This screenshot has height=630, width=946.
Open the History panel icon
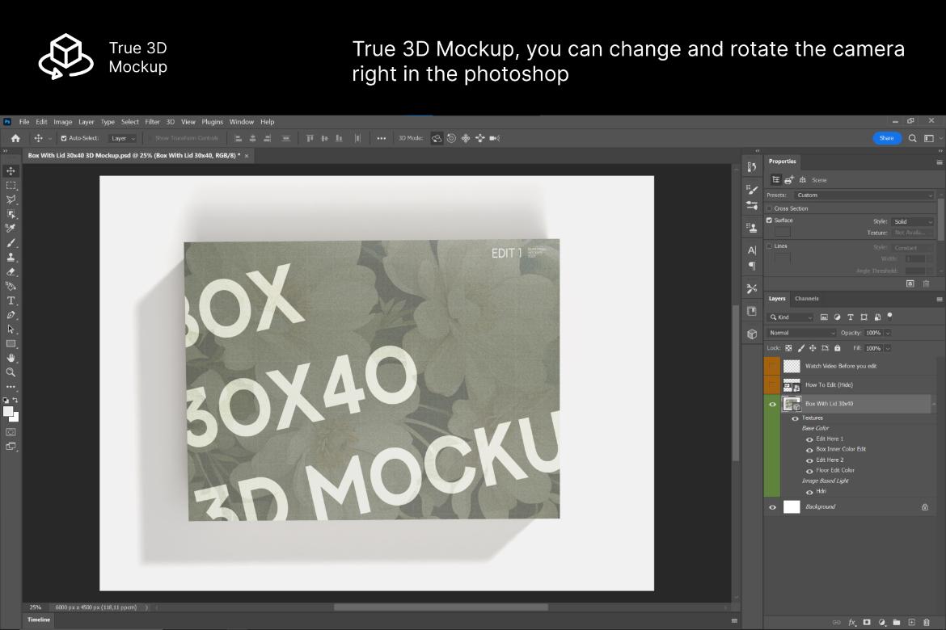tap(752, 167)
